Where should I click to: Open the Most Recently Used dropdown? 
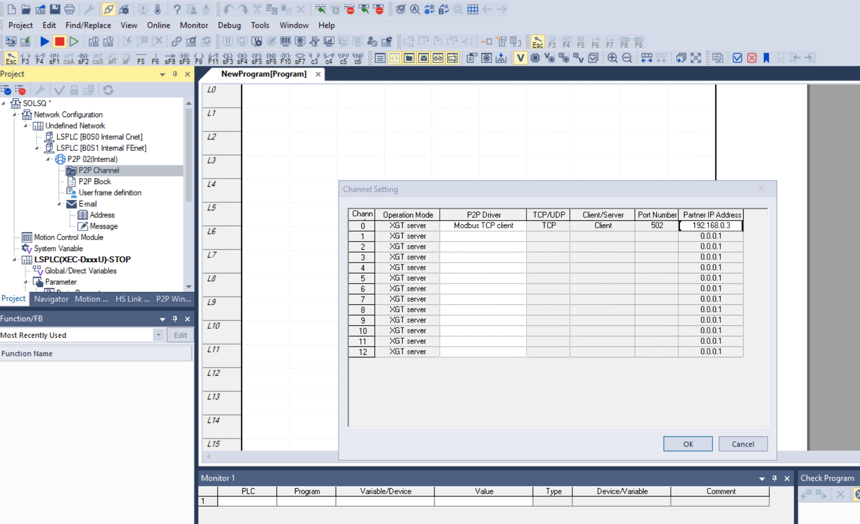tap(158, 335)
